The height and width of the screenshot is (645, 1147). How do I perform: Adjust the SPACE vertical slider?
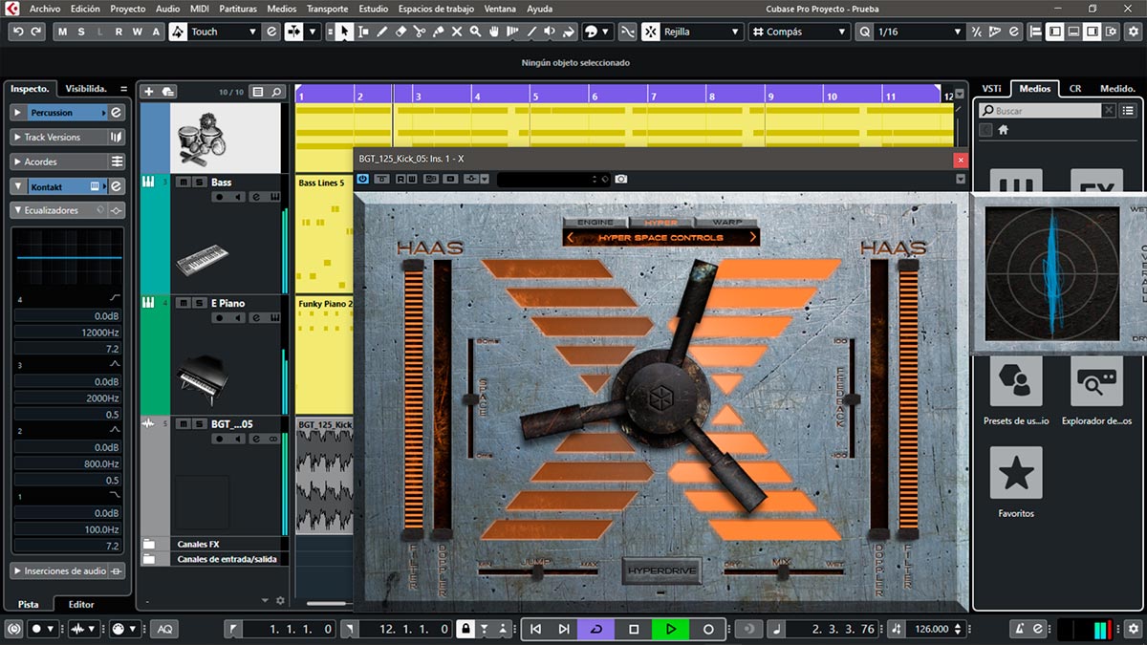469,398
